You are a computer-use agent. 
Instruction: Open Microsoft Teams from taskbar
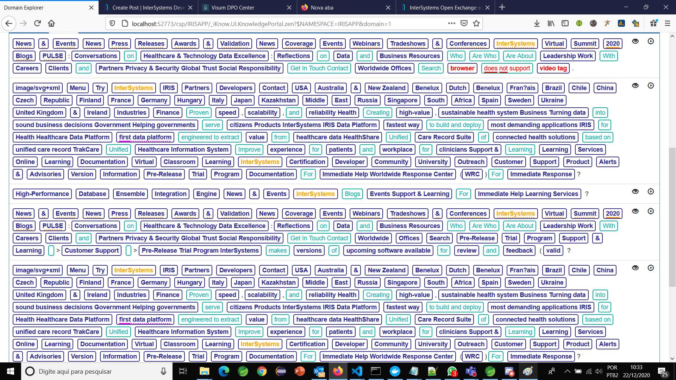[471, 371]
